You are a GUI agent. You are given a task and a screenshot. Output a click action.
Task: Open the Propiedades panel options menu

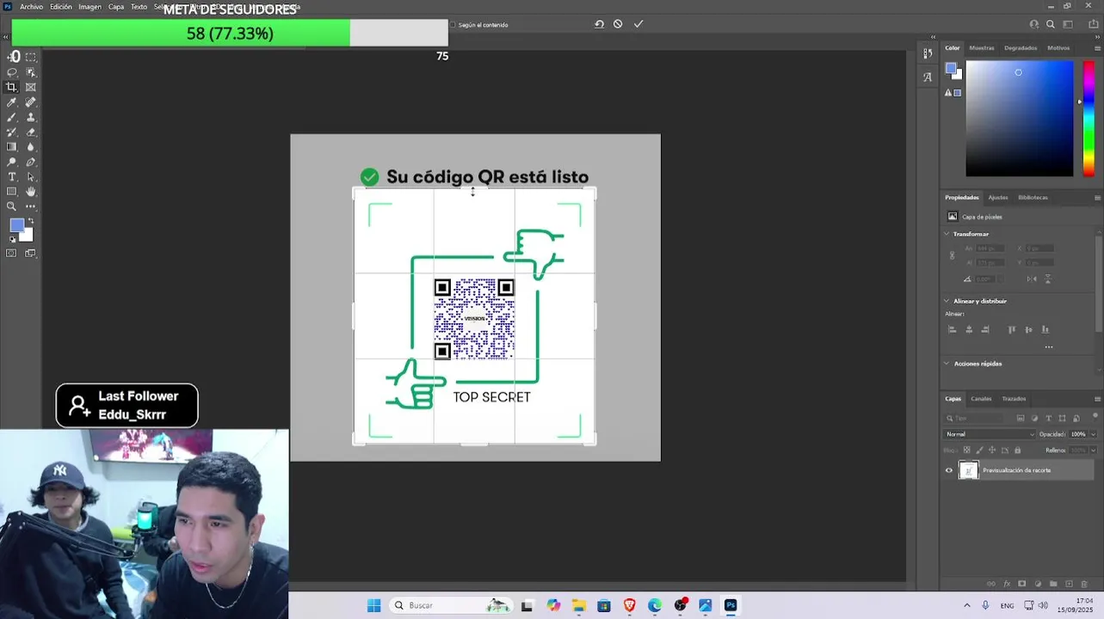tap(1097, 198)
